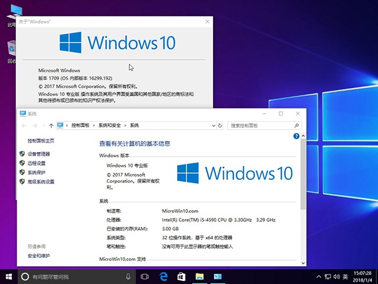The width and height of the screenshot is (378, 284).
Task: Click the shield icon beside 设备管理器
Action: [x=22, y=154]
